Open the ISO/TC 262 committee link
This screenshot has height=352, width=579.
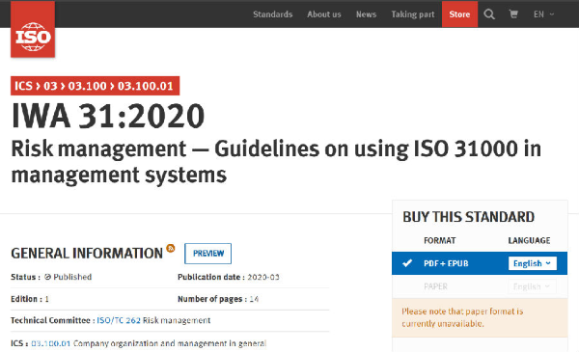[119, 320]
